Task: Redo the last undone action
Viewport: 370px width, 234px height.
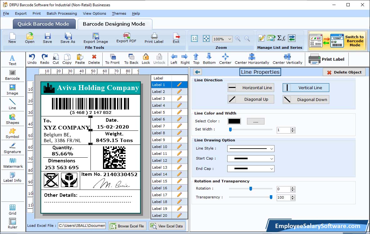Action: (x=44, y=59)
